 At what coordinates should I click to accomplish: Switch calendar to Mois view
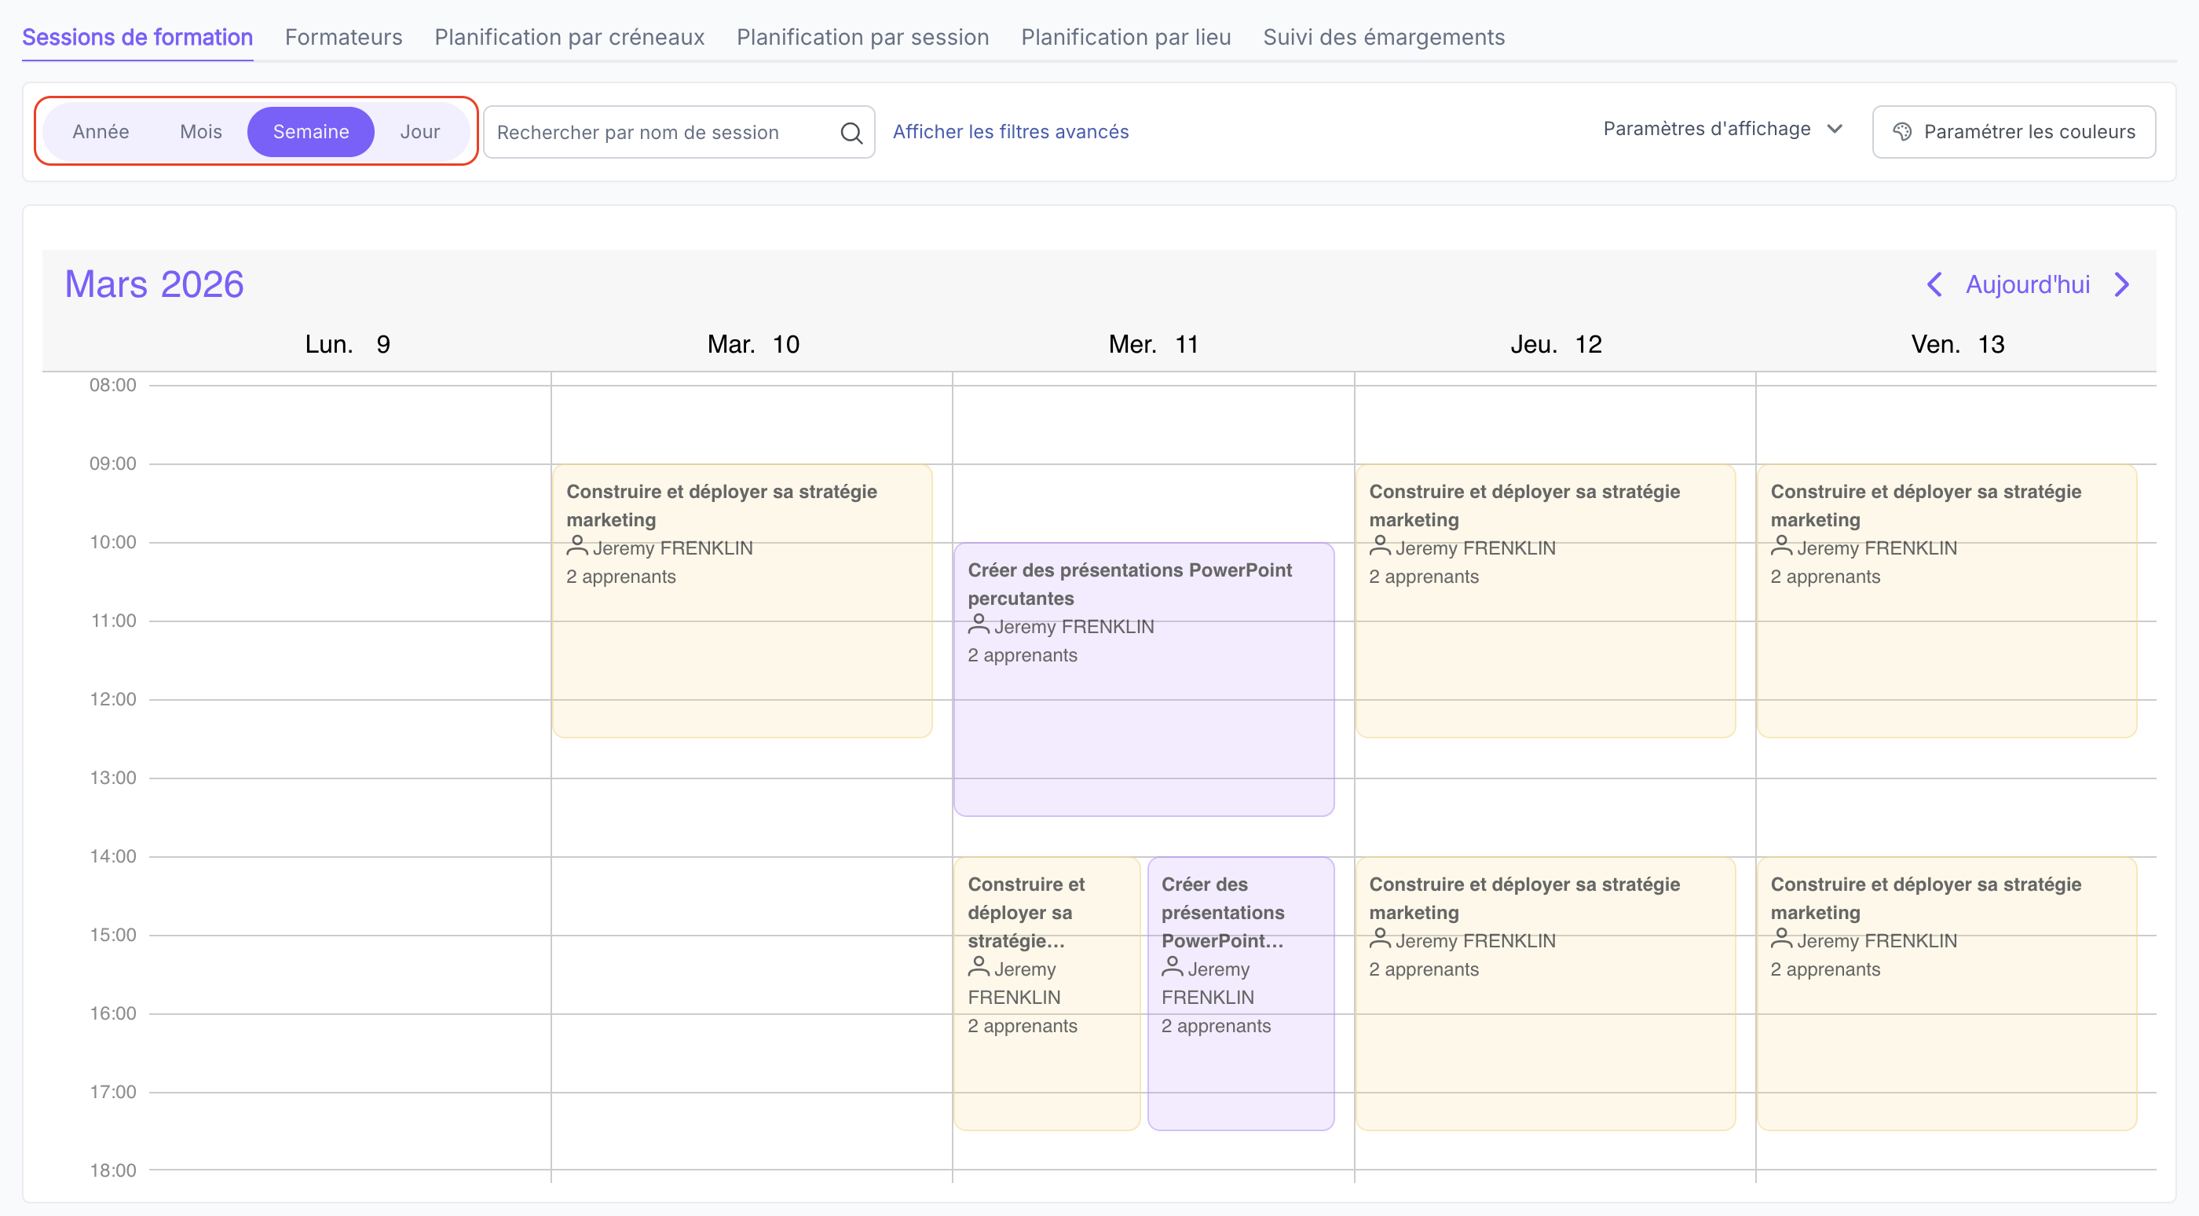click(200, 131)
